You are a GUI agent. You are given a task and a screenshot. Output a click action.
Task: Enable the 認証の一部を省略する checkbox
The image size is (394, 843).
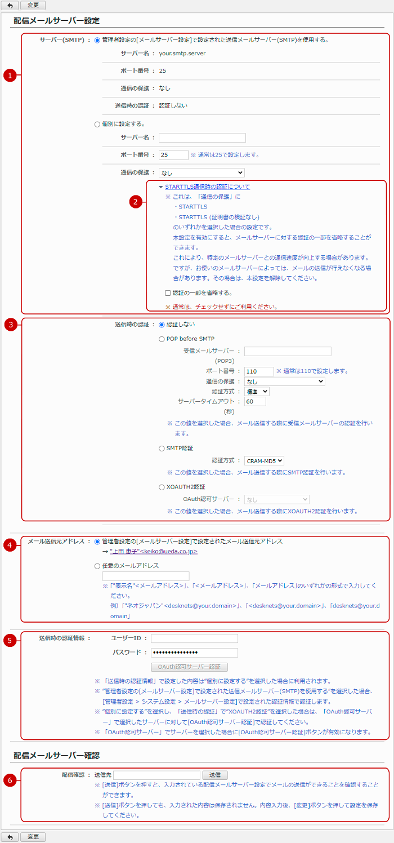click(x=168, y=293)
